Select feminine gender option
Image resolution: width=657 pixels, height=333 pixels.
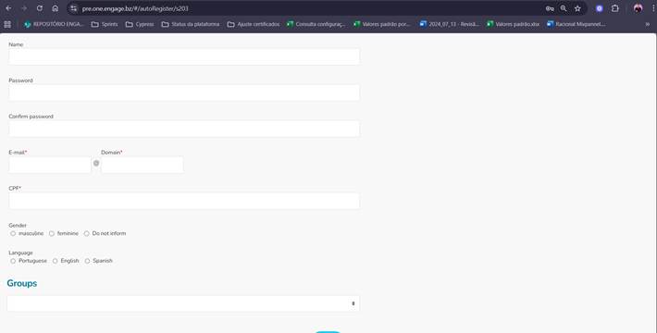coord(52,233)
